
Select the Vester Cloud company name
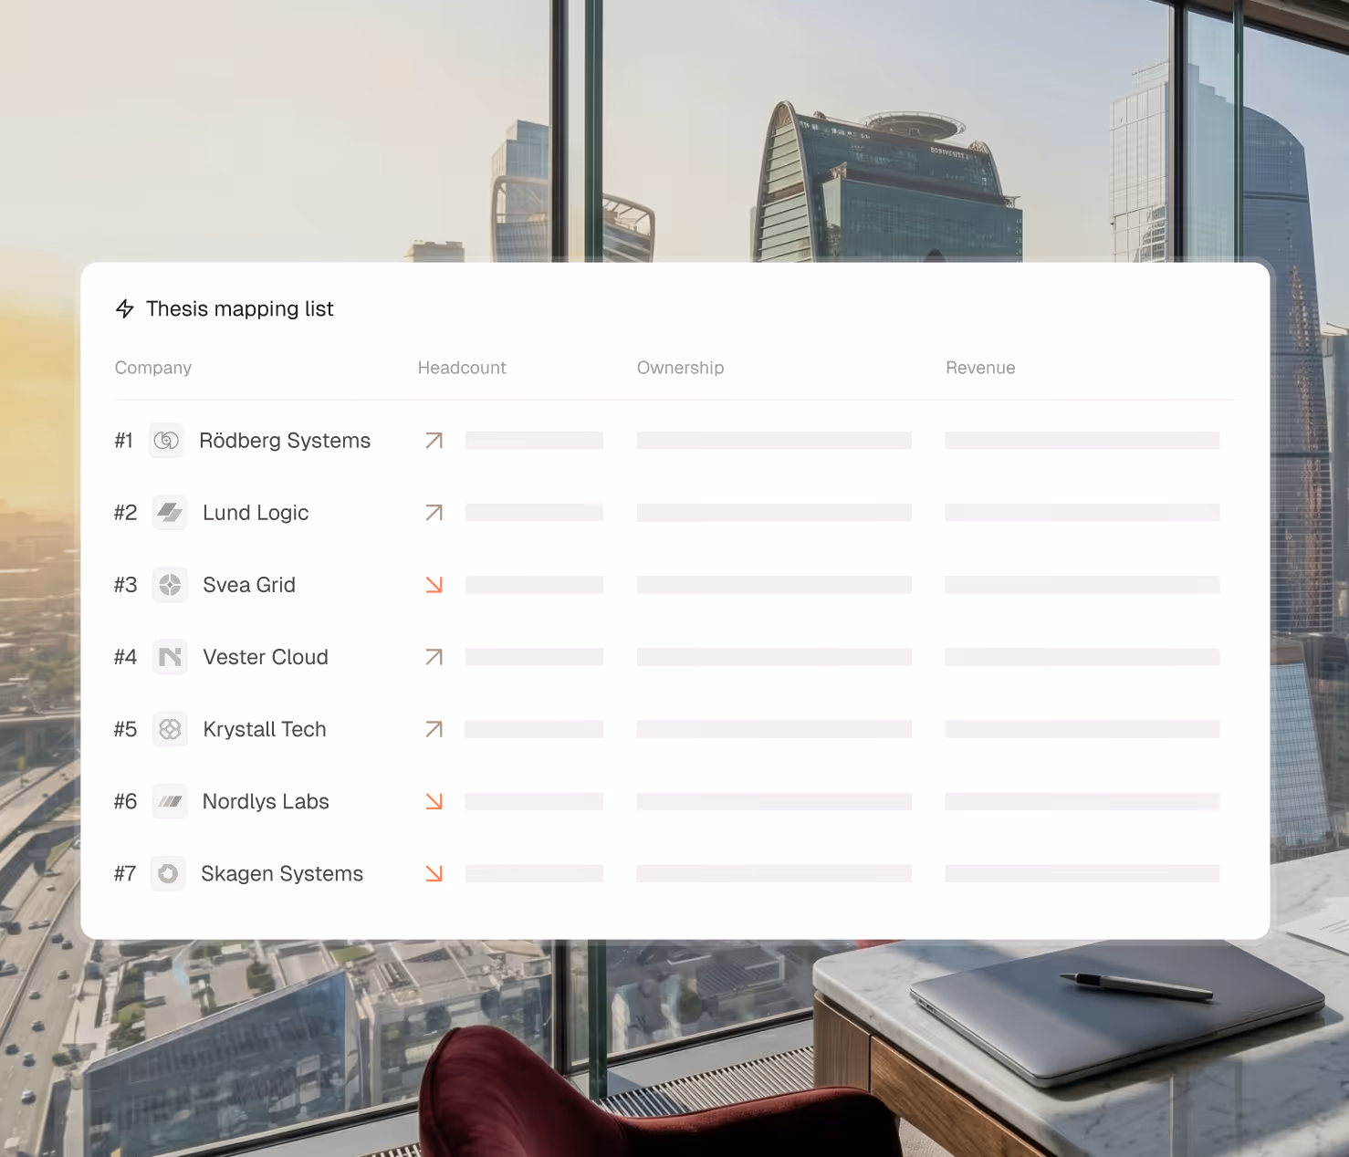[x=266, y=657]
